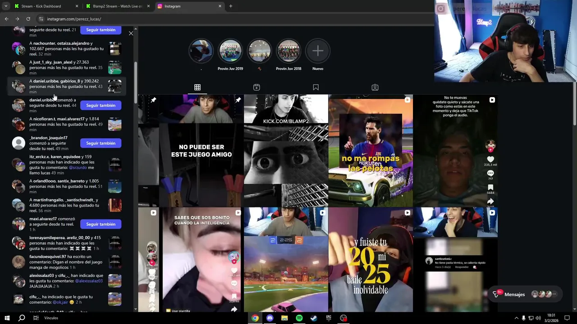Open the KICK.COM/BLAMP2 post
The height and width of the screenshot is (324, 577).
286,151
